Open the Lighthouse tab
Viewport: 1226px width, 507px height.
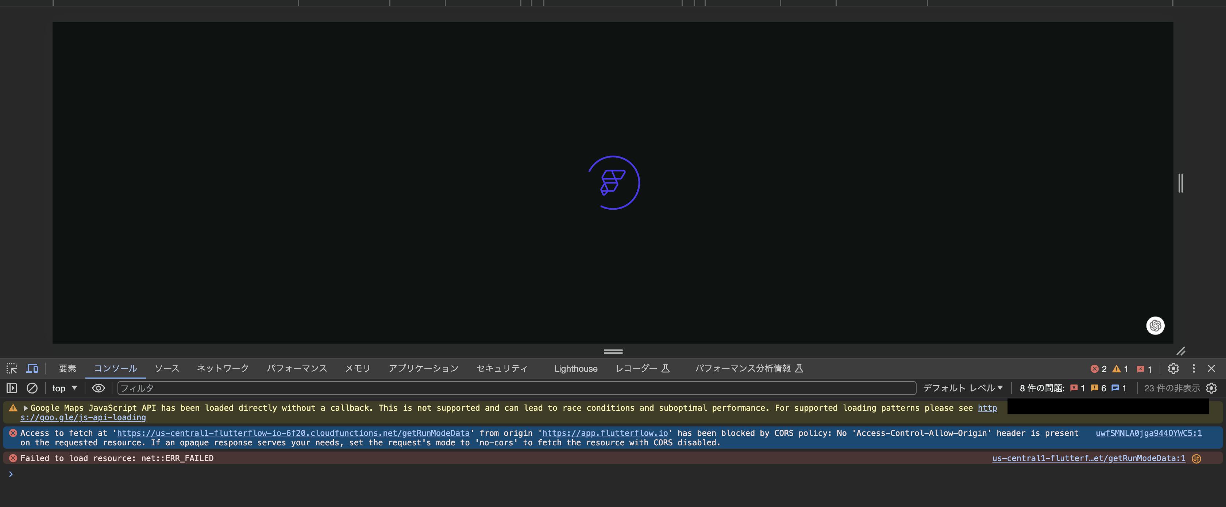point(575,369)
